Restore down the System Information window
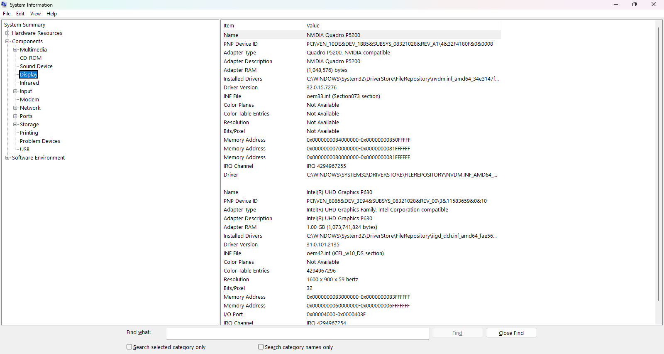Viewport: 664px width, 354px height. pyautogui.click(x=635, y=5)
